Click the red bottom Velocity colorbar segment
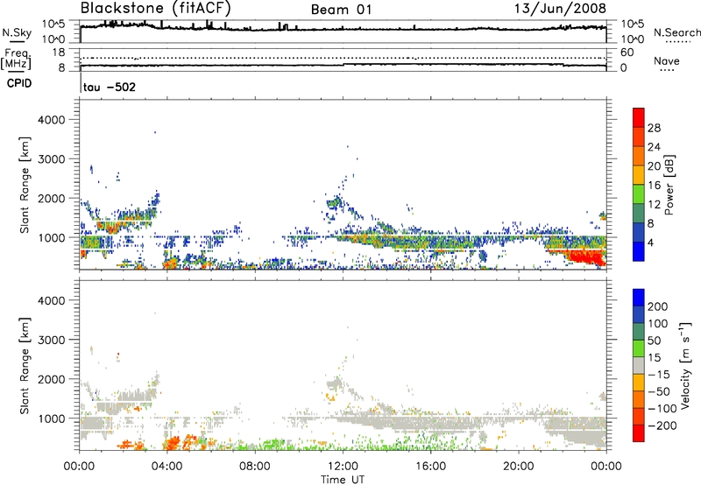 (x=639, y=433)
